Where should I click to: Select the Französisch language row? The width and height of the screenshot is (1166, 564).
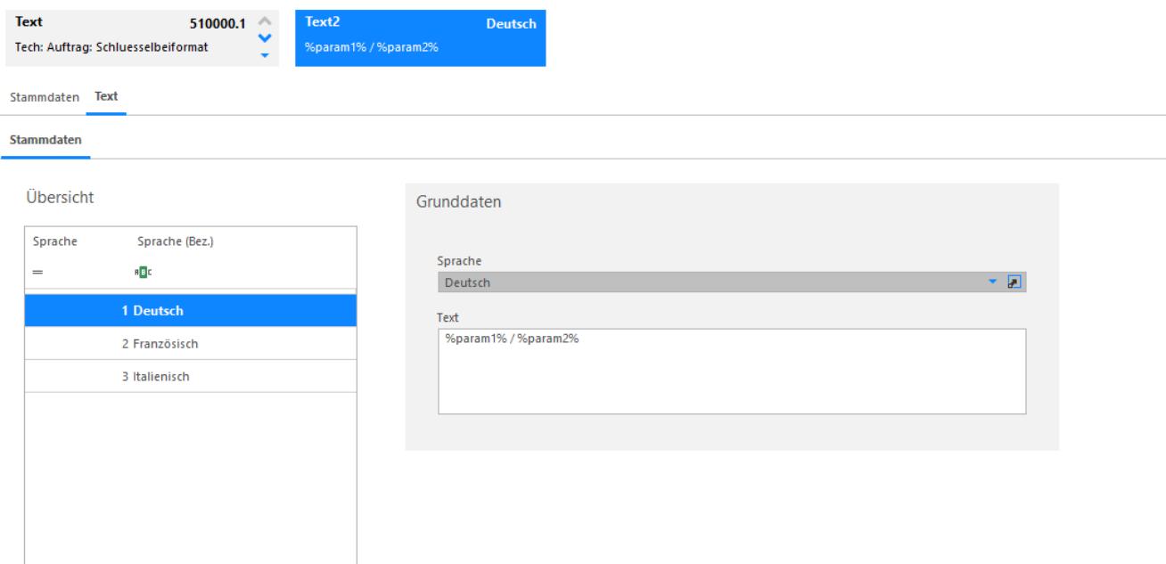point(191,344)
